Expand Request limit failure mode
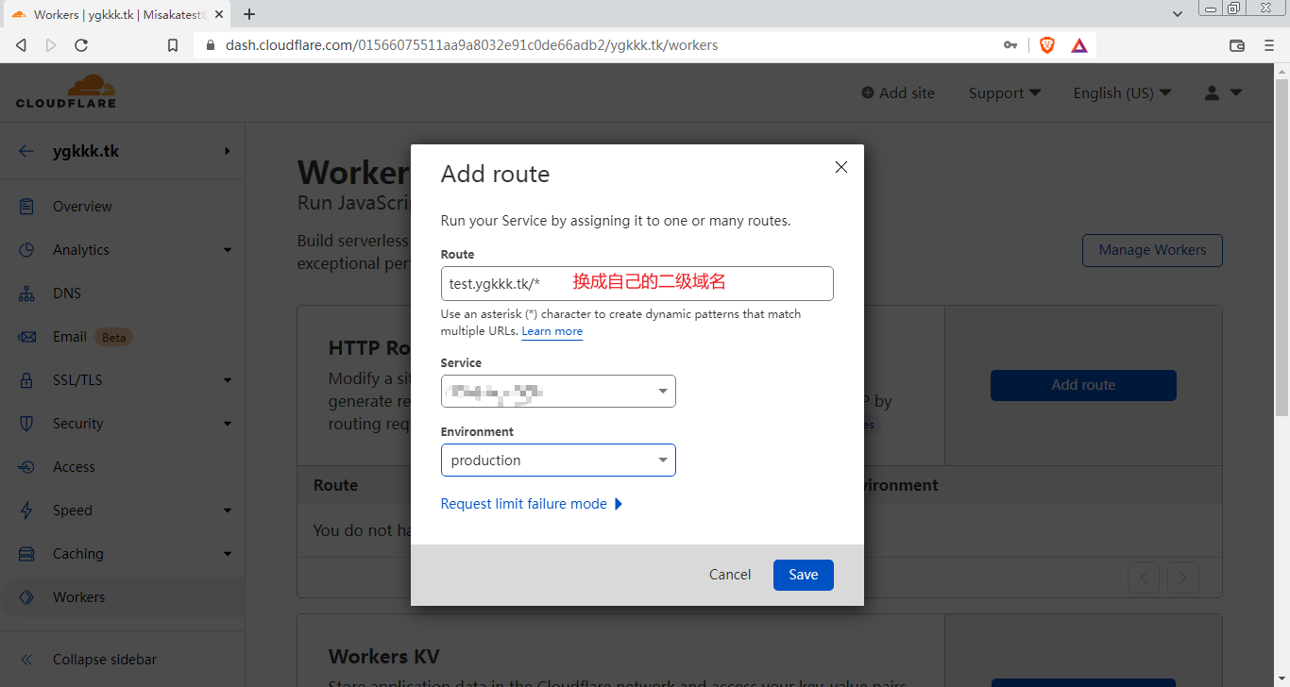Viewport: 1290px width, 687px height. (x=532, y=504)
